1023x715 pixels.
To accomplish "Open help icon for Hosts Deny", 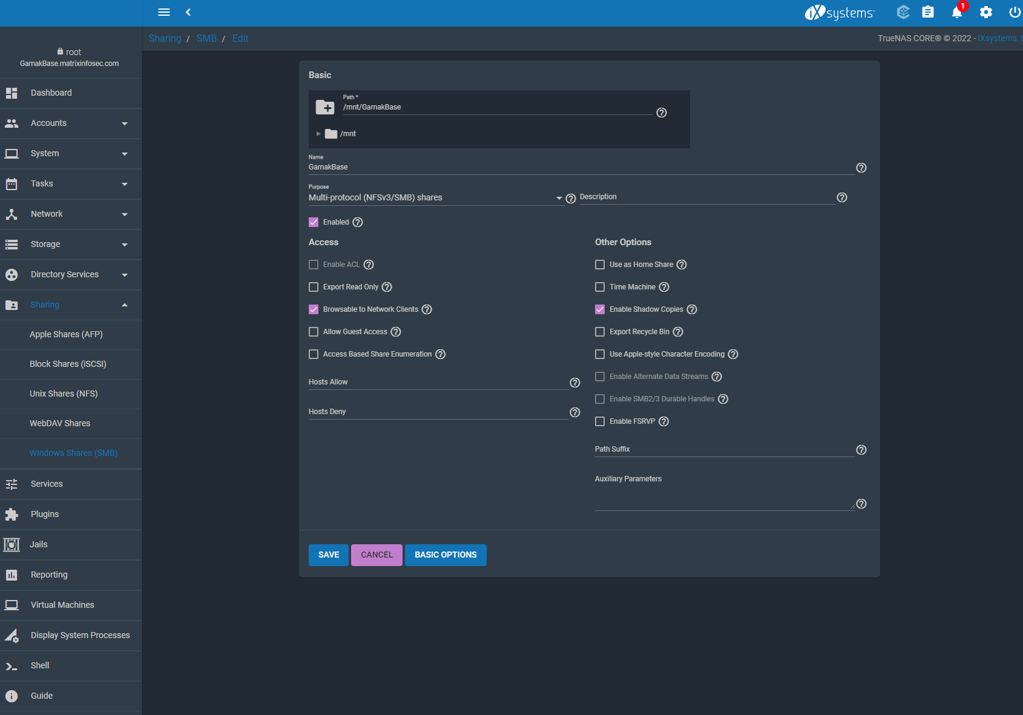I will point(575,412).
